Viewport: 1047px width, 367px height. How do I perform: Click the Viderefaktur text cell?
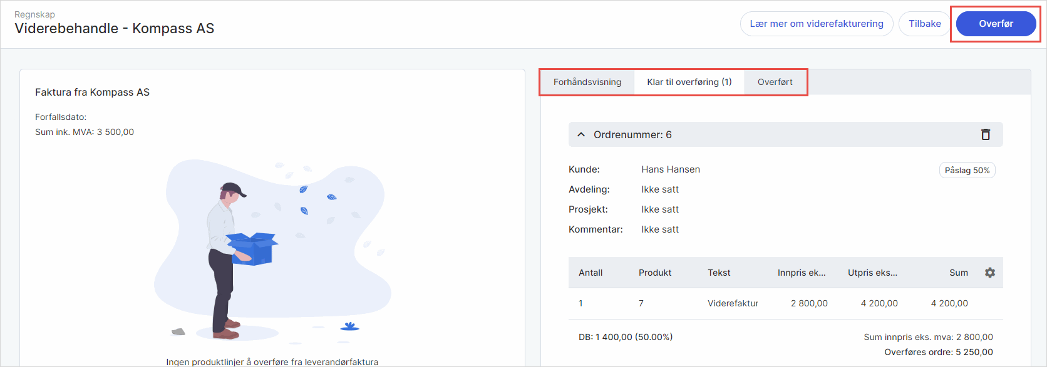point(732,303)
